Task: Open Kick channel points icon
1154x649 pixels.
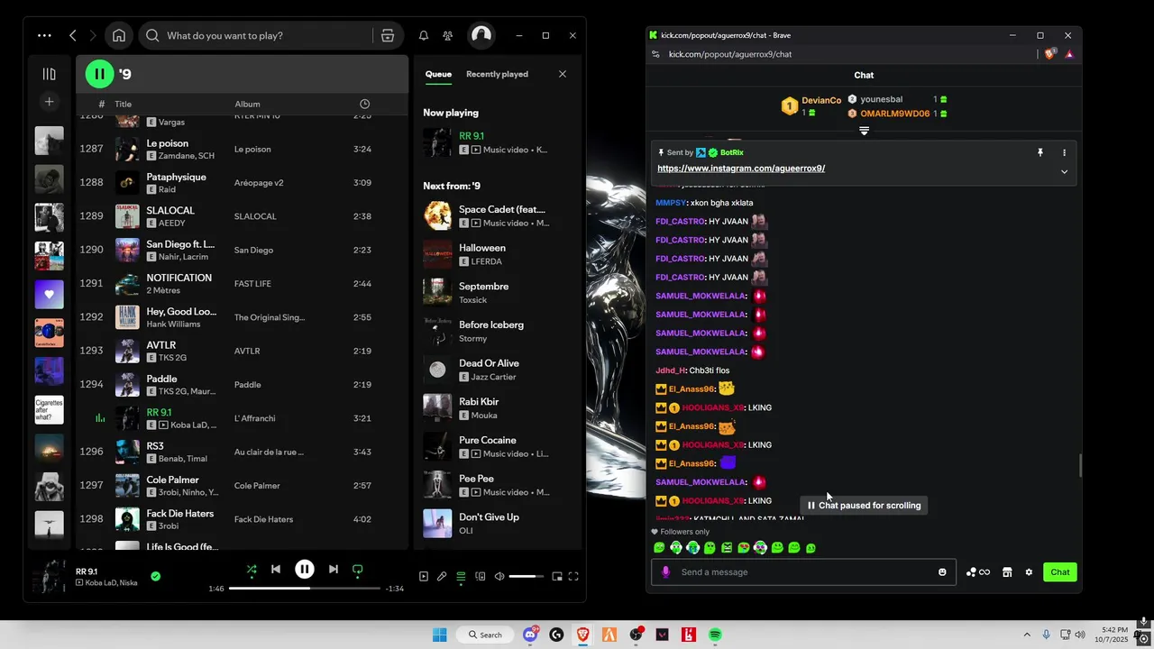Action: point(978,572)
